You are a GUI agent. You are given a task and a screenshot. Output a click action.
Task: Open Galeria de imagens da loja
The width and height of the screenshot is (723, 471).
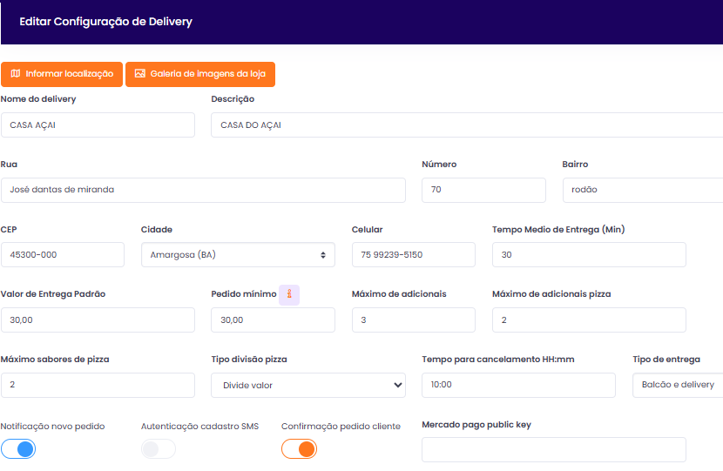200,74
